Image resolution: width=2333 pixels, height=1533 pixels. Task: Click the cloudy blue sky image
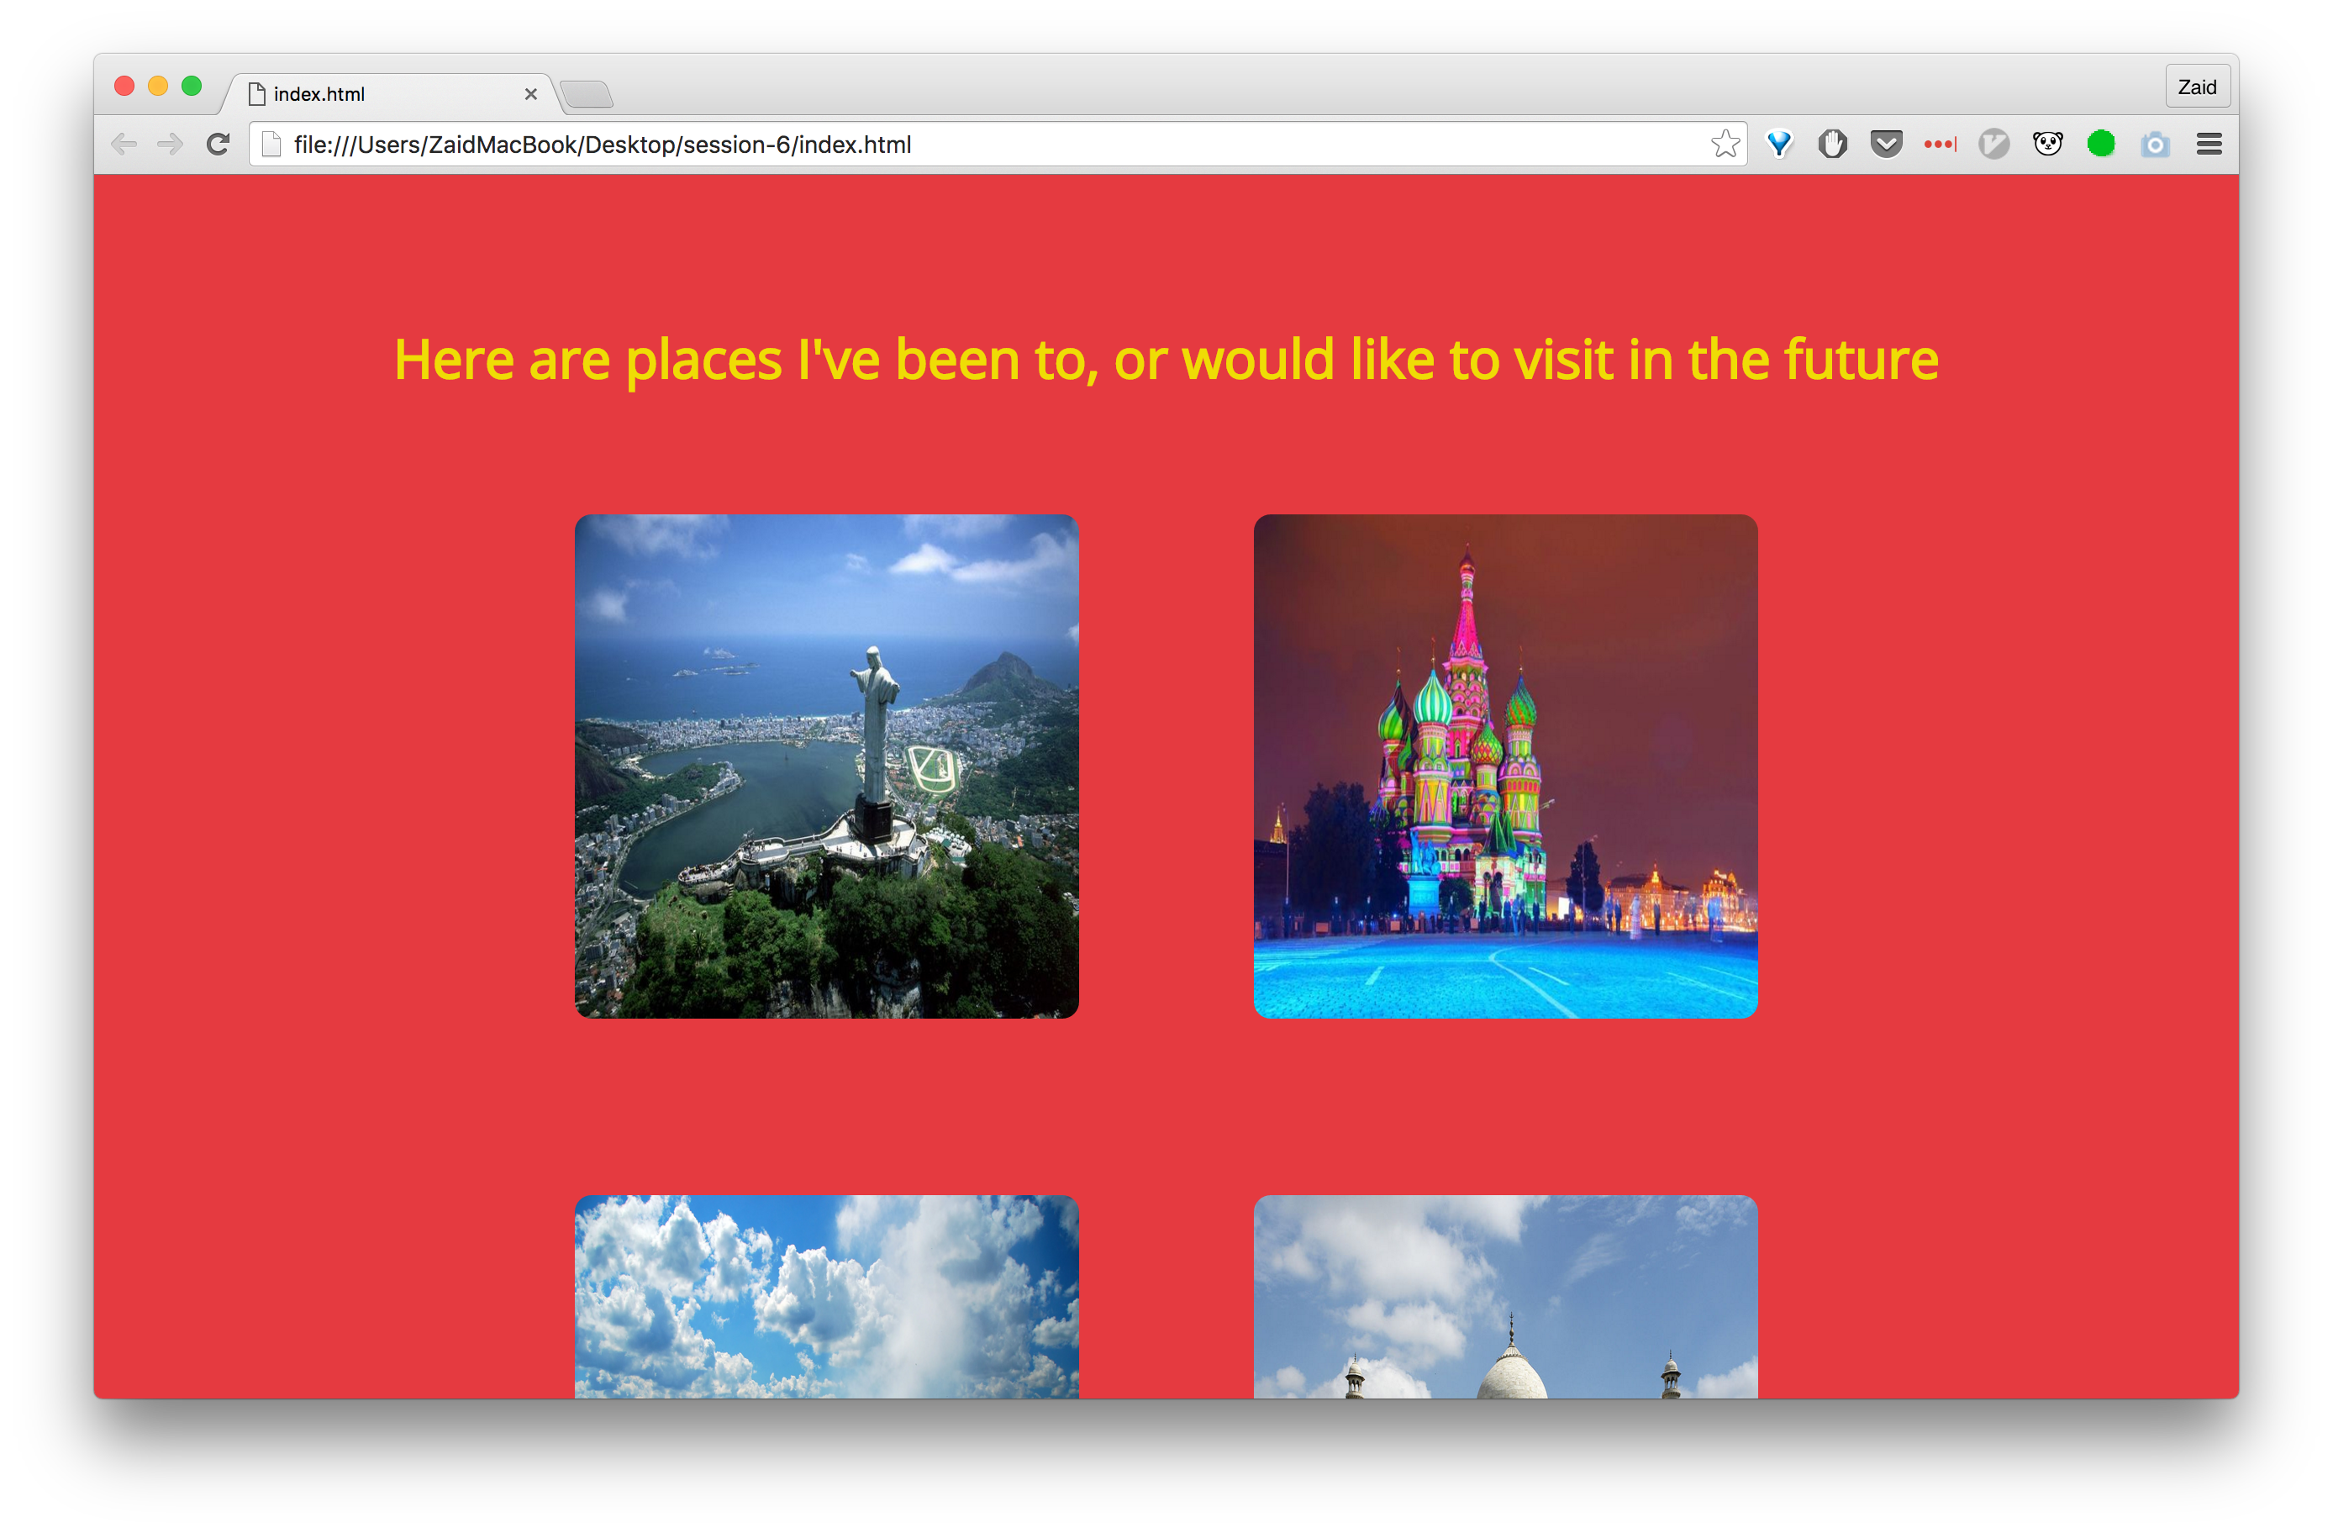[x=826, y=1297]
